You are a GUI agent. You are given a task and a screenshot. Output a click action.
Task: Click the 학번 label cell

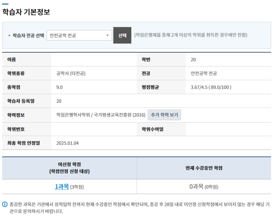161,59
